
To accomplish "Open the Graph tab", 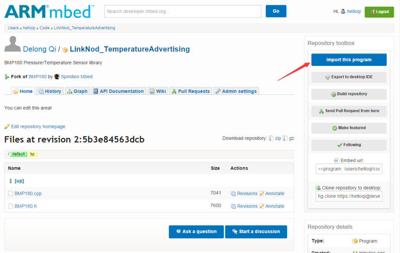I will [77, 91].
